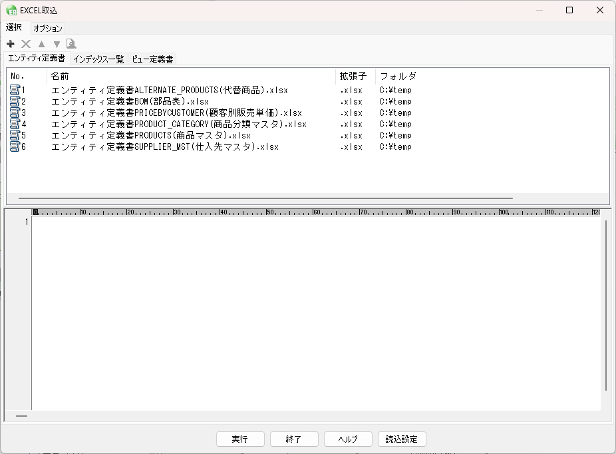This screenshot has width=616, height=454.
Task: Click the 名前 column header
Action: pos(192,77)
